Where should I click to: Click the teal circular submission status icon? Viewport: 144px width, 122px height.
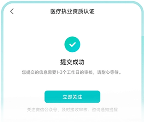pyautogui.click(x=72, y=44)
